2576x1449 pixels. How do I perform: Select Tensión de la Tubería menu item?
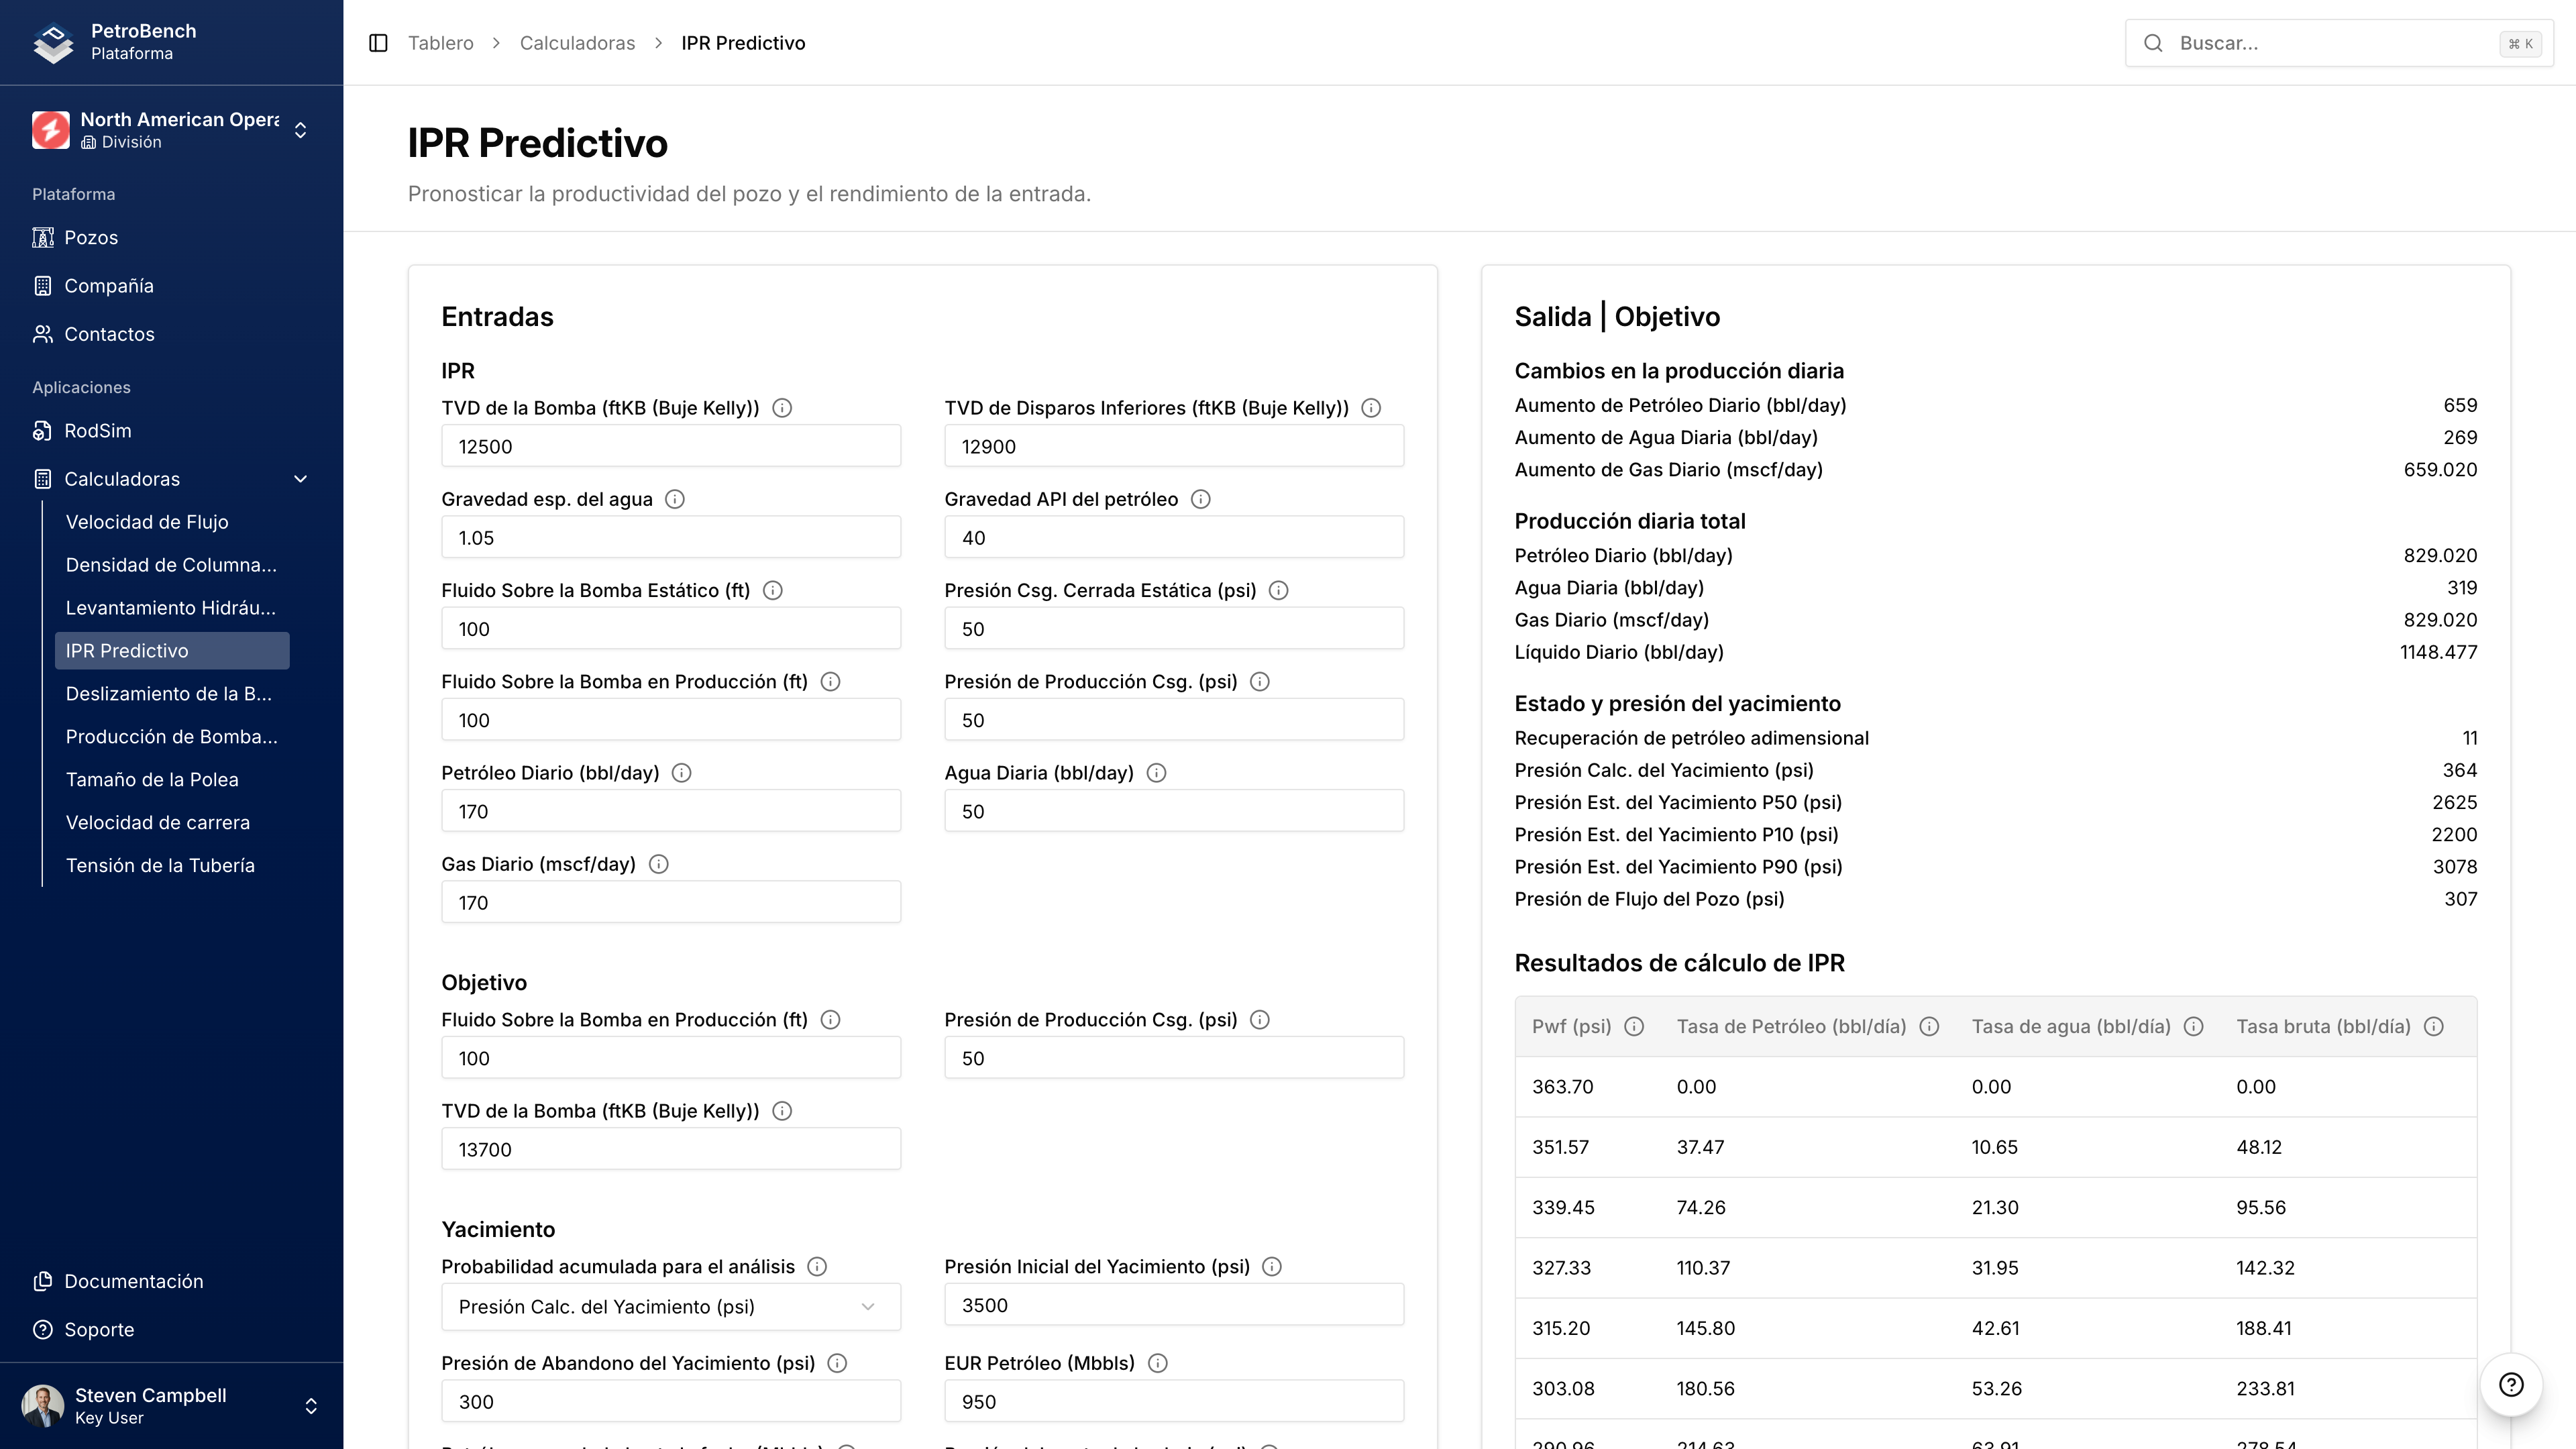(x=160, y=866)
